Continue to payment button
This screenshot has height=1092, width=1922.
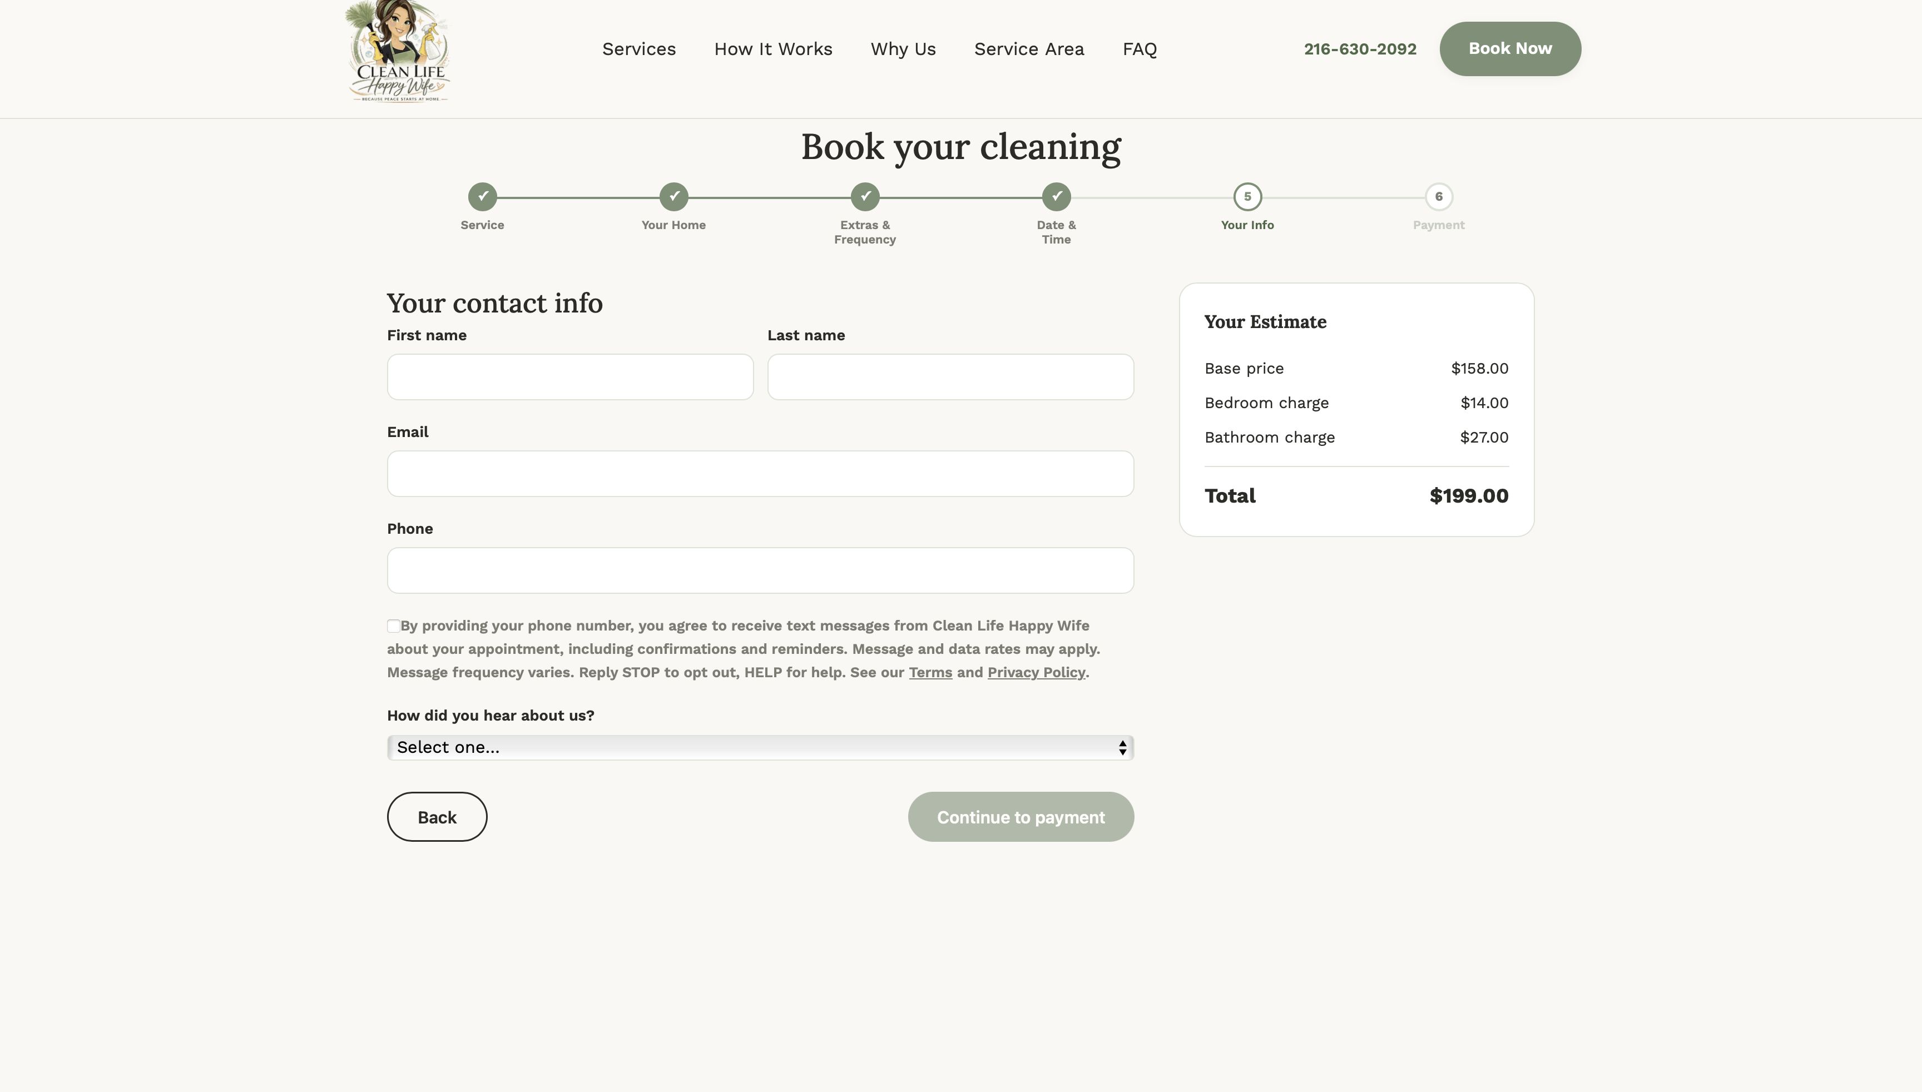pyautogui.click(x=1021, y=817)
